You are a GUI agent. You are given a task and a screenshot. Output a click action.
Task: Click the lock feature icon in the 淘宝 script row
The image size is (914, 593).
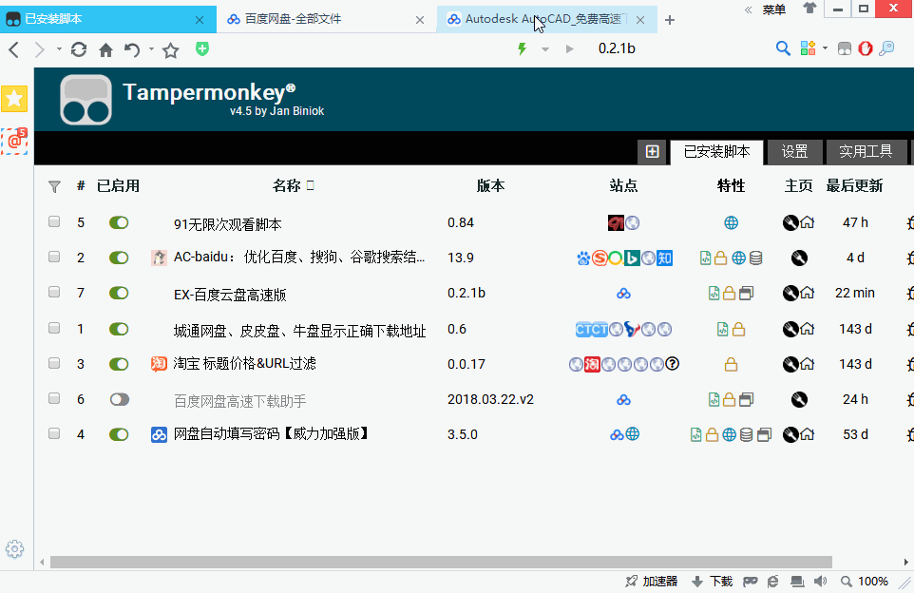tap(732, 364)
